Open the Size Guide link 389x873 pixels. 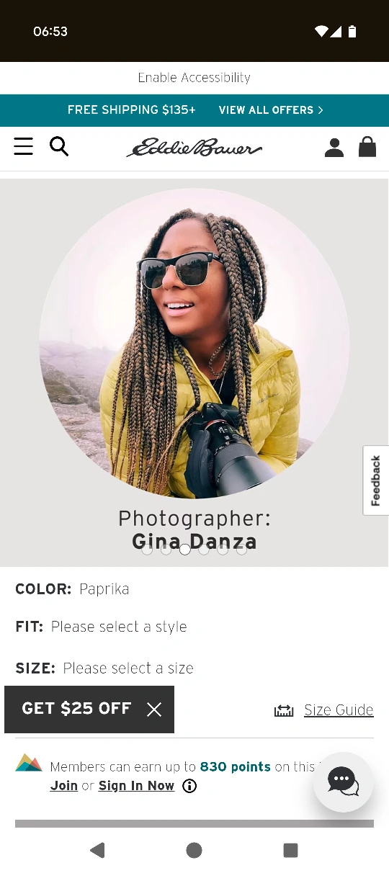(x=339, y=710)
